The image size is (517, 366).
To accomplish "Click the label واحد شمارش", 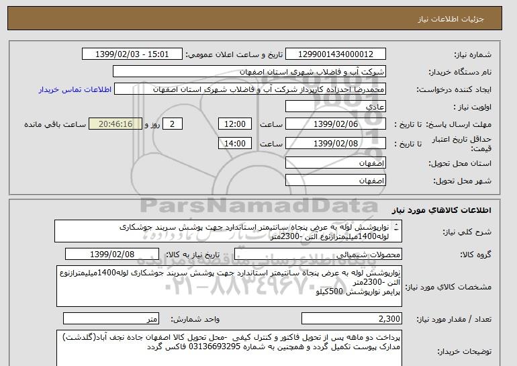I will (x=195, y=319).
